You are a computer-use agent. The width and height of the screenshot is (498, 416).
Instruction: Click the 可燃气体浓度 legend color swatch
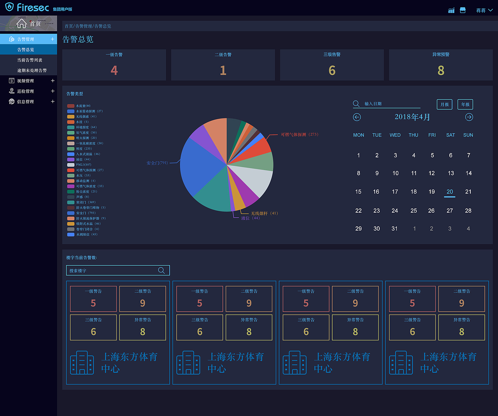pos(70,186)
